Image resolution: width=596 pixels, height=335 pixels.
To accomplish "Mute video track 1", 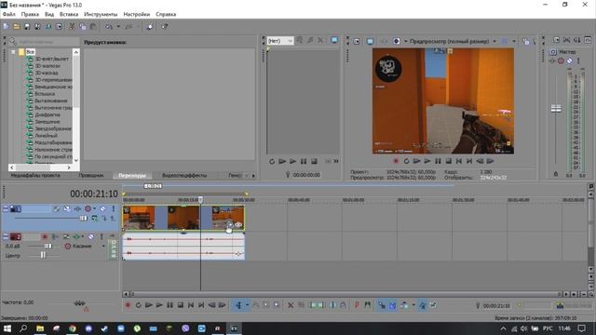I will pyautogui.click(x=102, y=208).
